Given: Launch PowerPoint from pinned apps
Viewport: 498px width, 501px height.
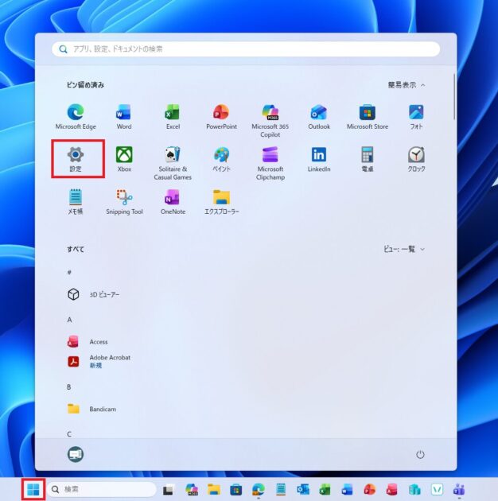Looking at the screenshot, I should coord(221,117).
